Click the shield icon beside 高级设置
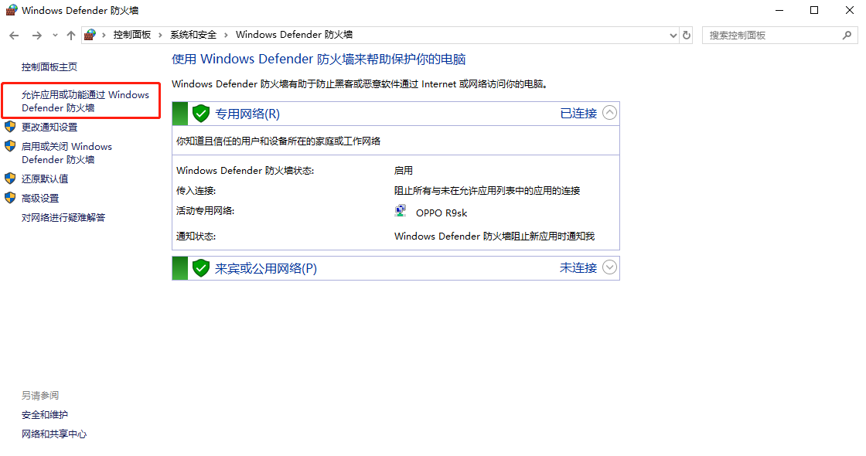866x456 pixels. [x=10, y=198]
